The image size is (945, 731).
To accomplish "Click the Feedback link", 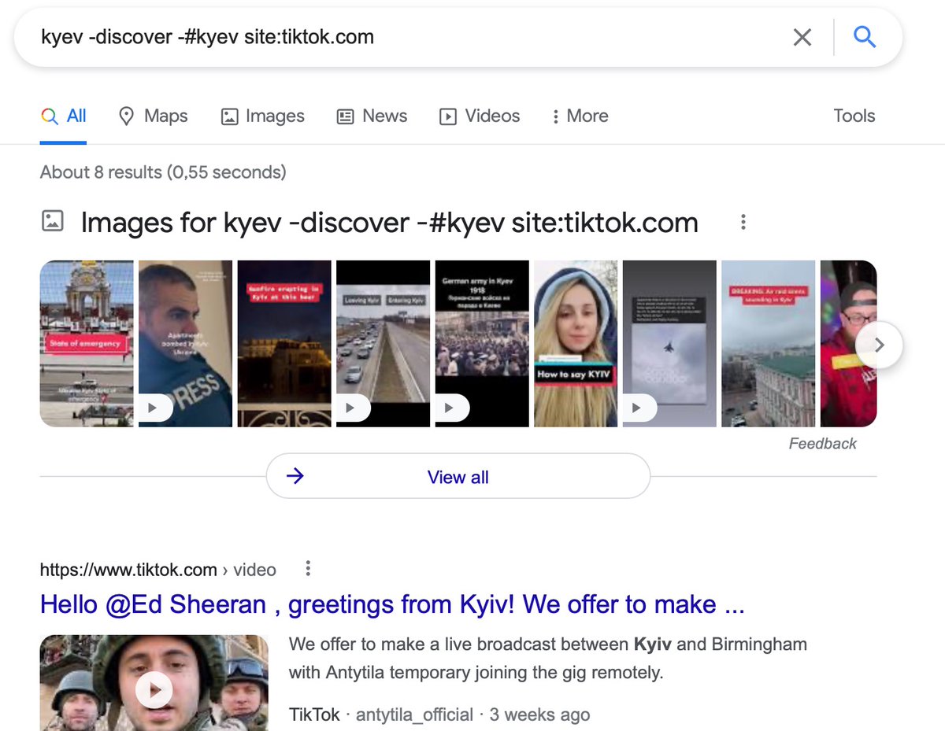I will click(822, 444).
